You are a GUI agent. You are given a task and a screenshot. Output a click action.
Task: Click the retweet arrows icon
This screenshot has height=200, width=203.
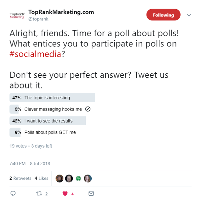click(x=38, y=193)
